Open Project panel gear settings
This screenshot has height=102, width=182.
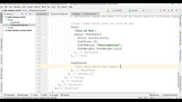30,14
